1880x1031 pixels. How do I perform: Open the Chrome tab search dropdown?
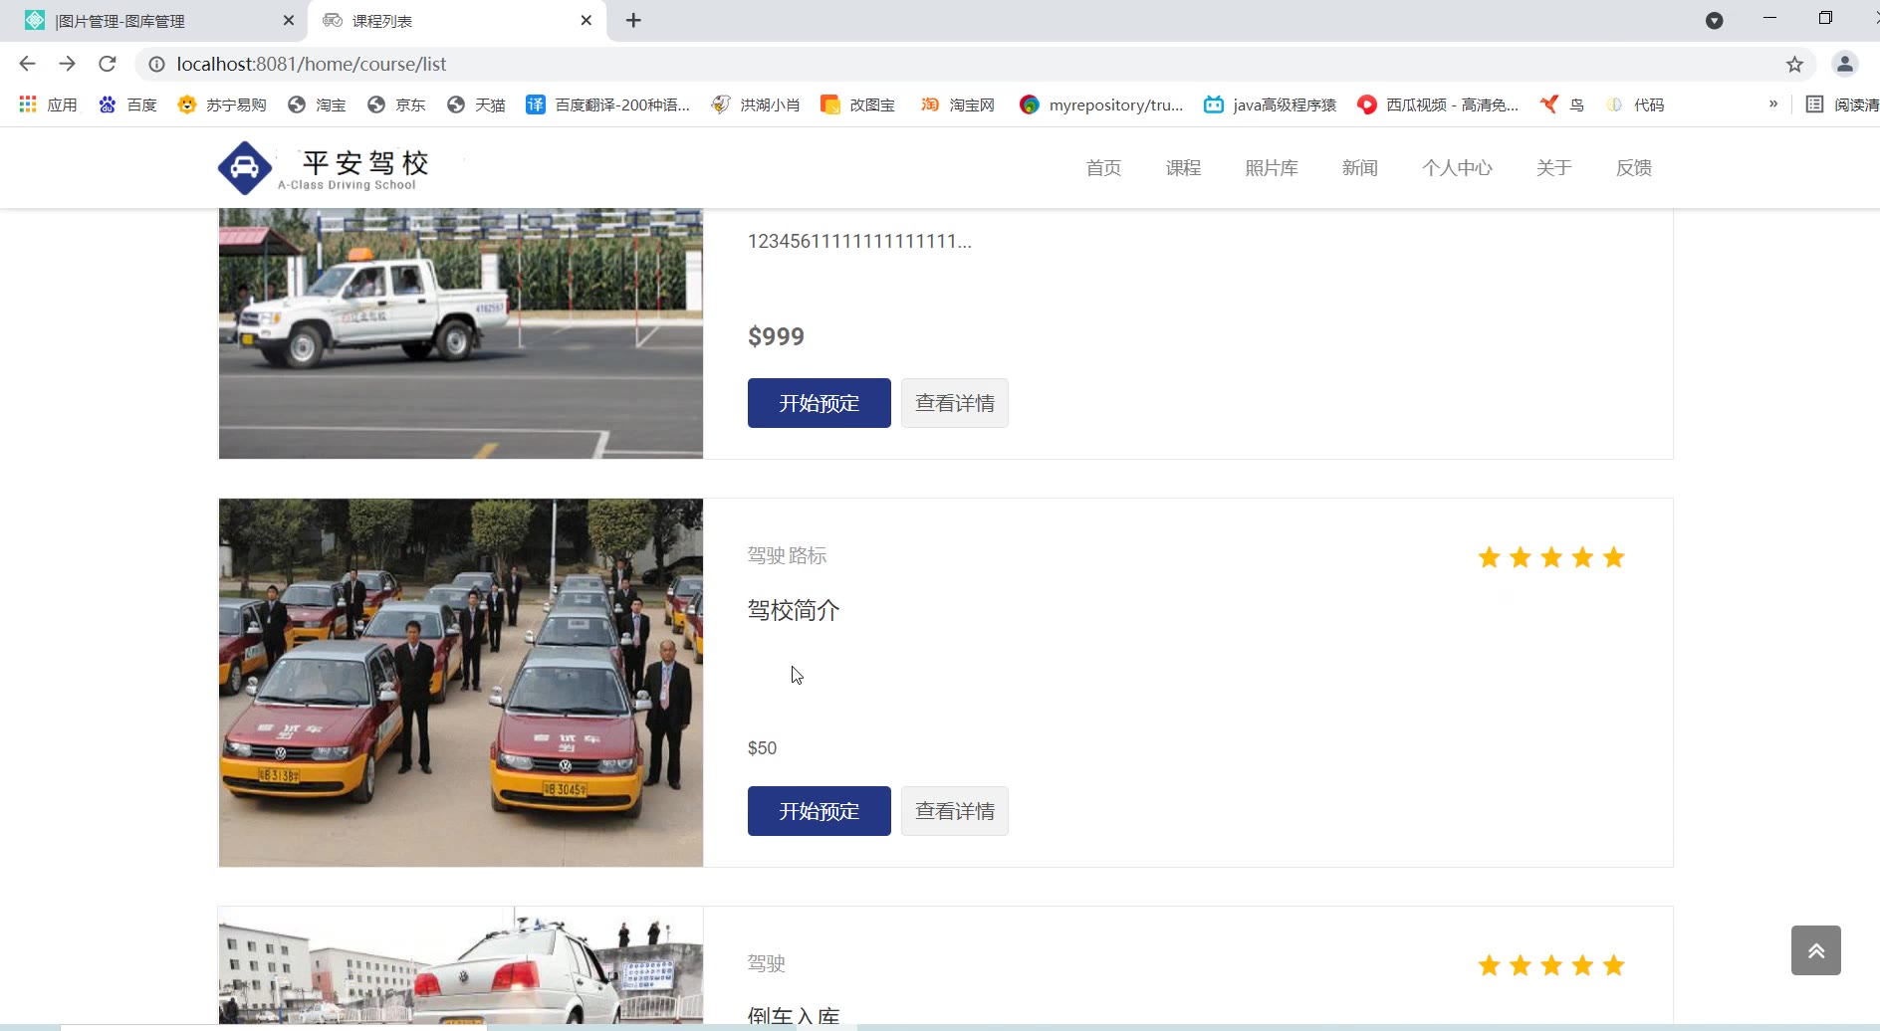[1714, 20]
